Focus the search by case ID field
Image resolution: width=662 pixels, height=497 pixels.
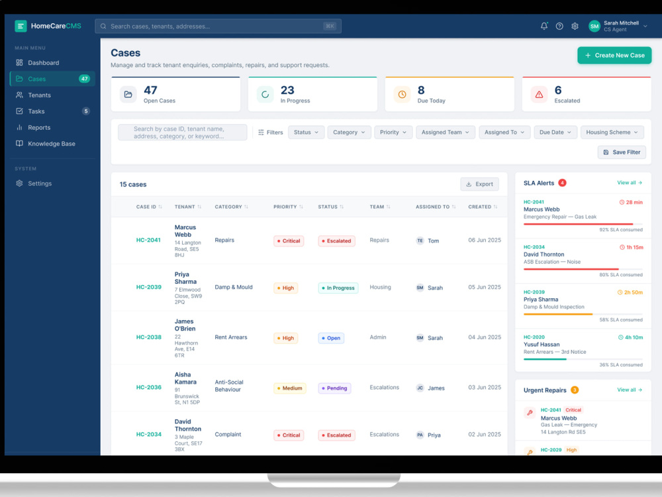pyautogui.click(x=183, y=133)
